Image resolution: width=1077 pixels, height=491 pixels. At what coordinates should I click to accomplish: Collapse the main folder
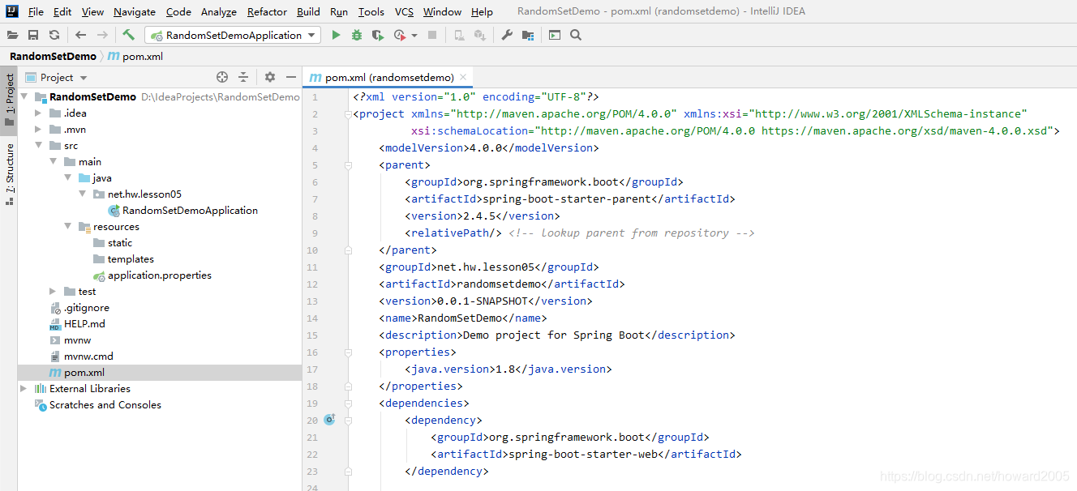53,161
